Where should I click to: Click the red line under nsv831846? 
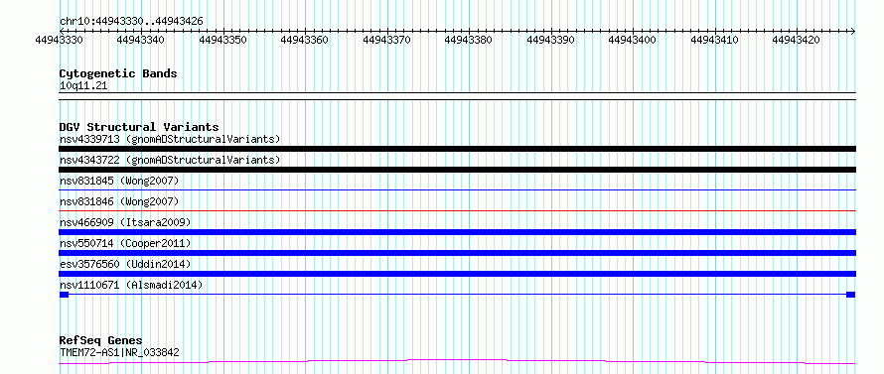click(x=457, y=211)
